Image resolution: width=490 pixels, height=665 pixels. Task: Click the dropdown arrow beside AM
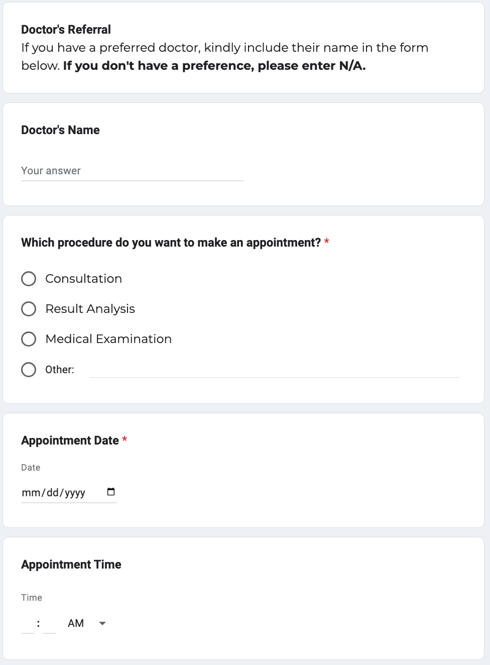click(102, 623)
